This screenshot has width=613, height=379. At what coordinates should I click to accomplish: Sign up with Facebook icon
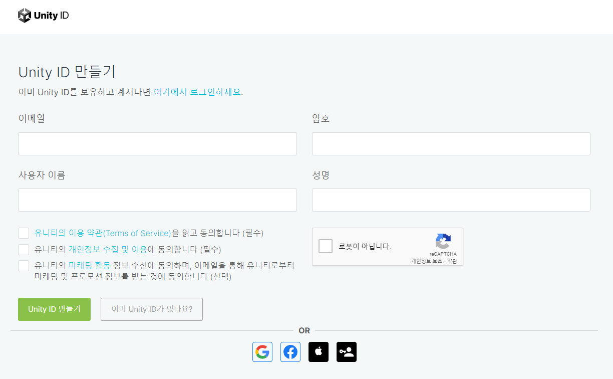coord(290,352)
